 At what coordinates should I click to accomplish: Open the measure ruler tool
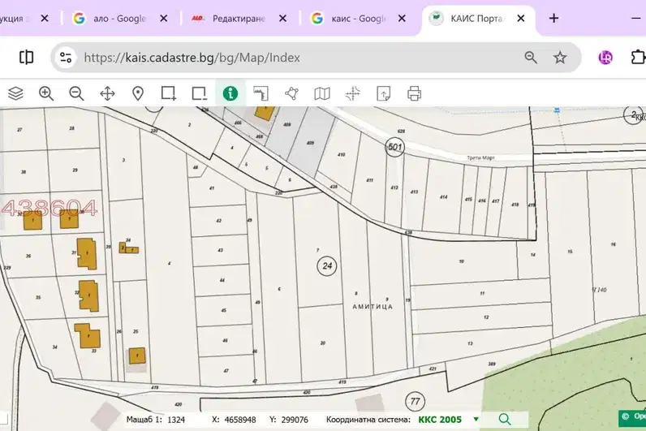(261, 93)
